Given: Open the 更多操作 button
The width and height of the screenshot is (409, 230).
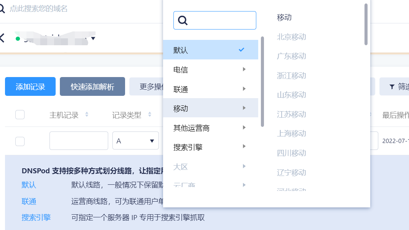Looking at the screenshot, I should (146, 87).
